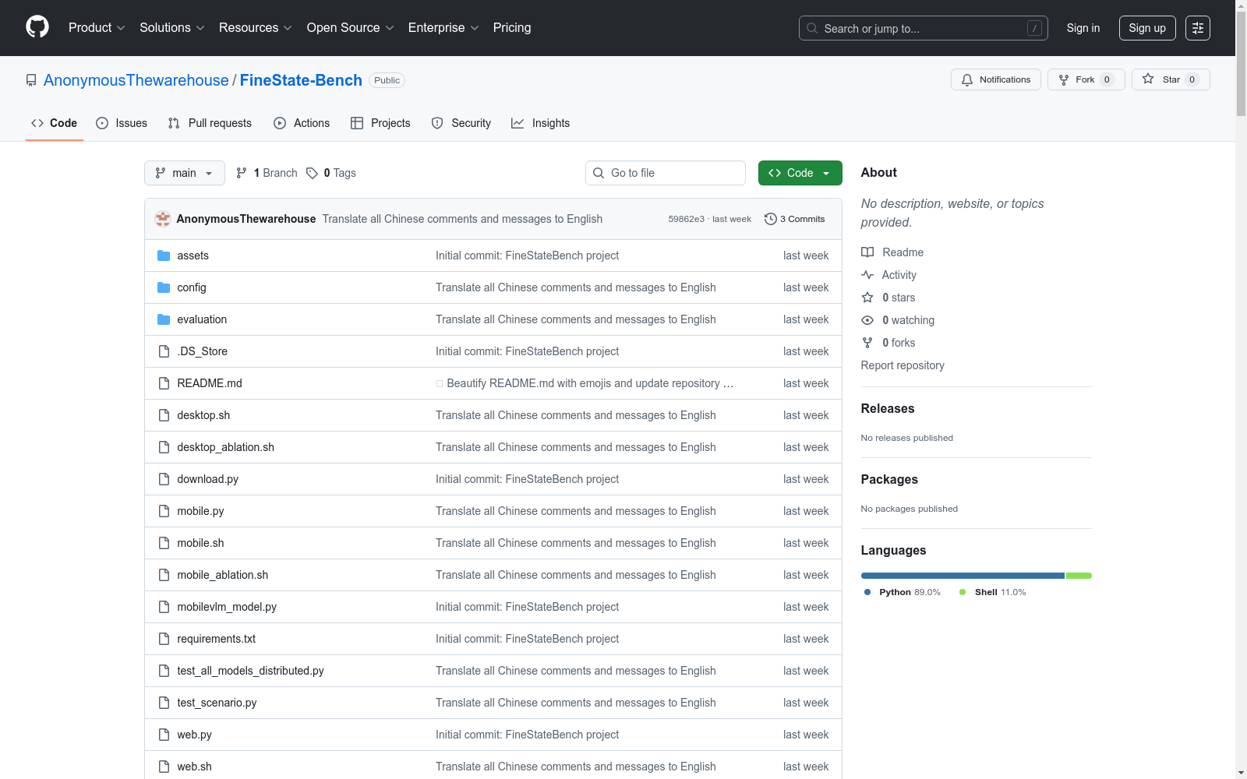Open the green Code dropdown button
This screenshot has width=1247, height=779.
pos(800,173)
